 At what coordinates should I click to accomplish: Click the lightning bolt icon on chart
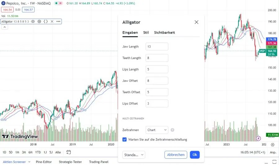259,138
